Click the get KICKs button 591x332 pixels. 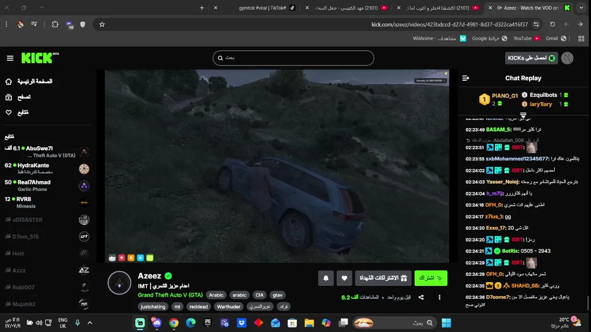(531, 58)
